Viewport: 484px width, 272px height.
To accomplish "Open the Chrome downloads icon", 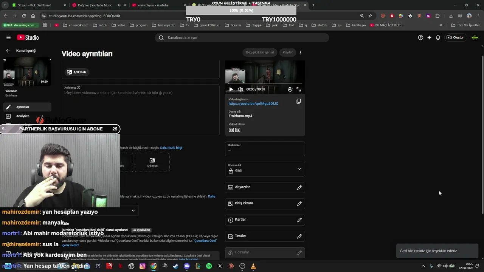I will pyautogui.click(x=451, y=16).
